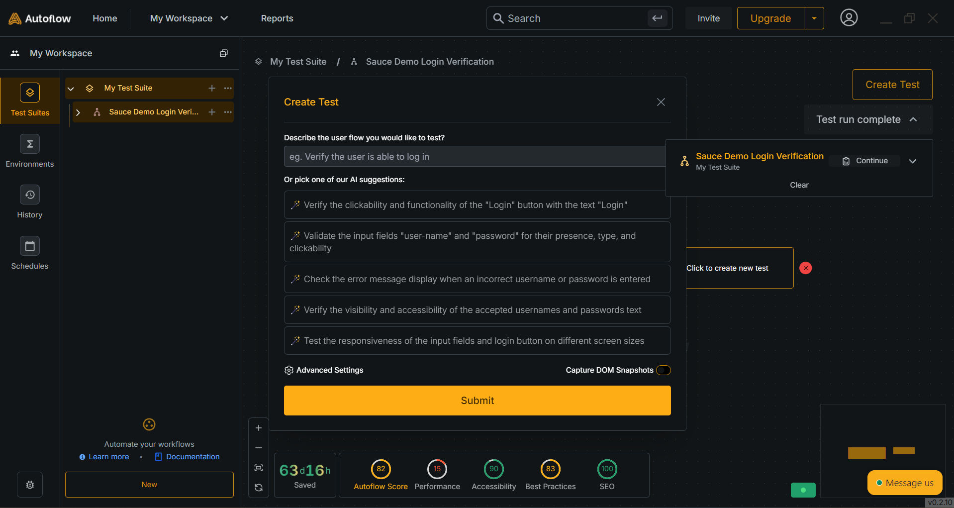Click the user flow description input field
Image resolution: width=954 pixels, height=508 pixels.
(x=475, y=157)
